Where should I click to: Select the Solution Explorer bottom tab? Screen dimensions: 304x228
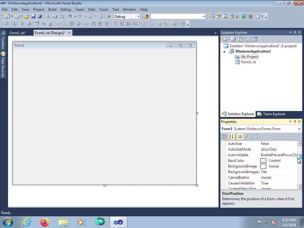pyautogui.click(x=238, y=114)
